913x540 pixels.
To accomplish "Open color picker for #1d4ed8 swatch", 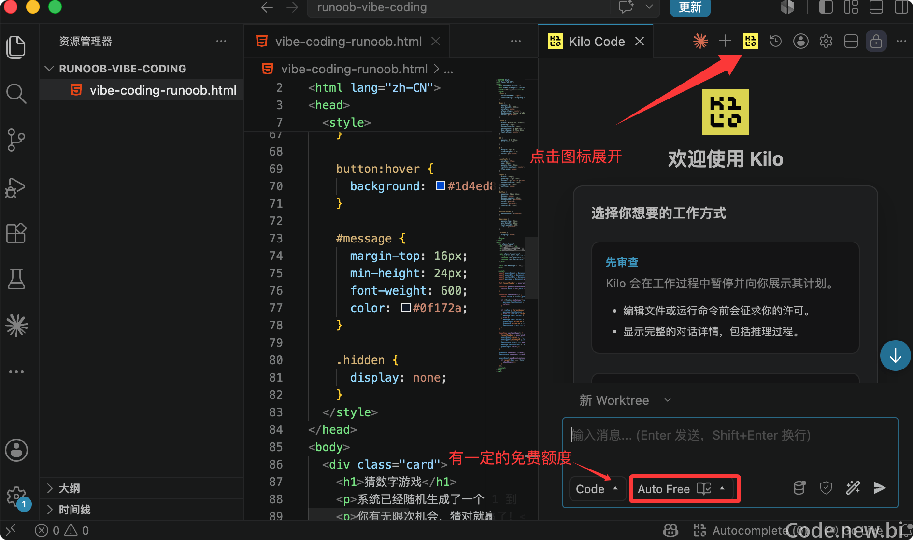I will [x=441, y=186].
